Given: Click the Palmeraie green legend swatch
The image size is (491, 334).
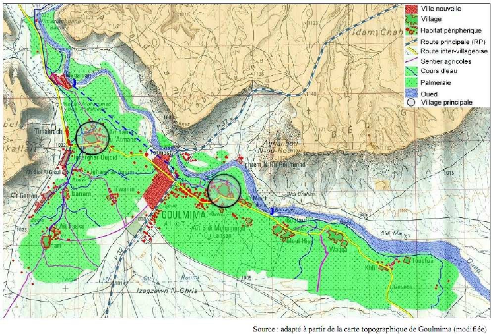Looking at the screenshot, I should (411, 82).
